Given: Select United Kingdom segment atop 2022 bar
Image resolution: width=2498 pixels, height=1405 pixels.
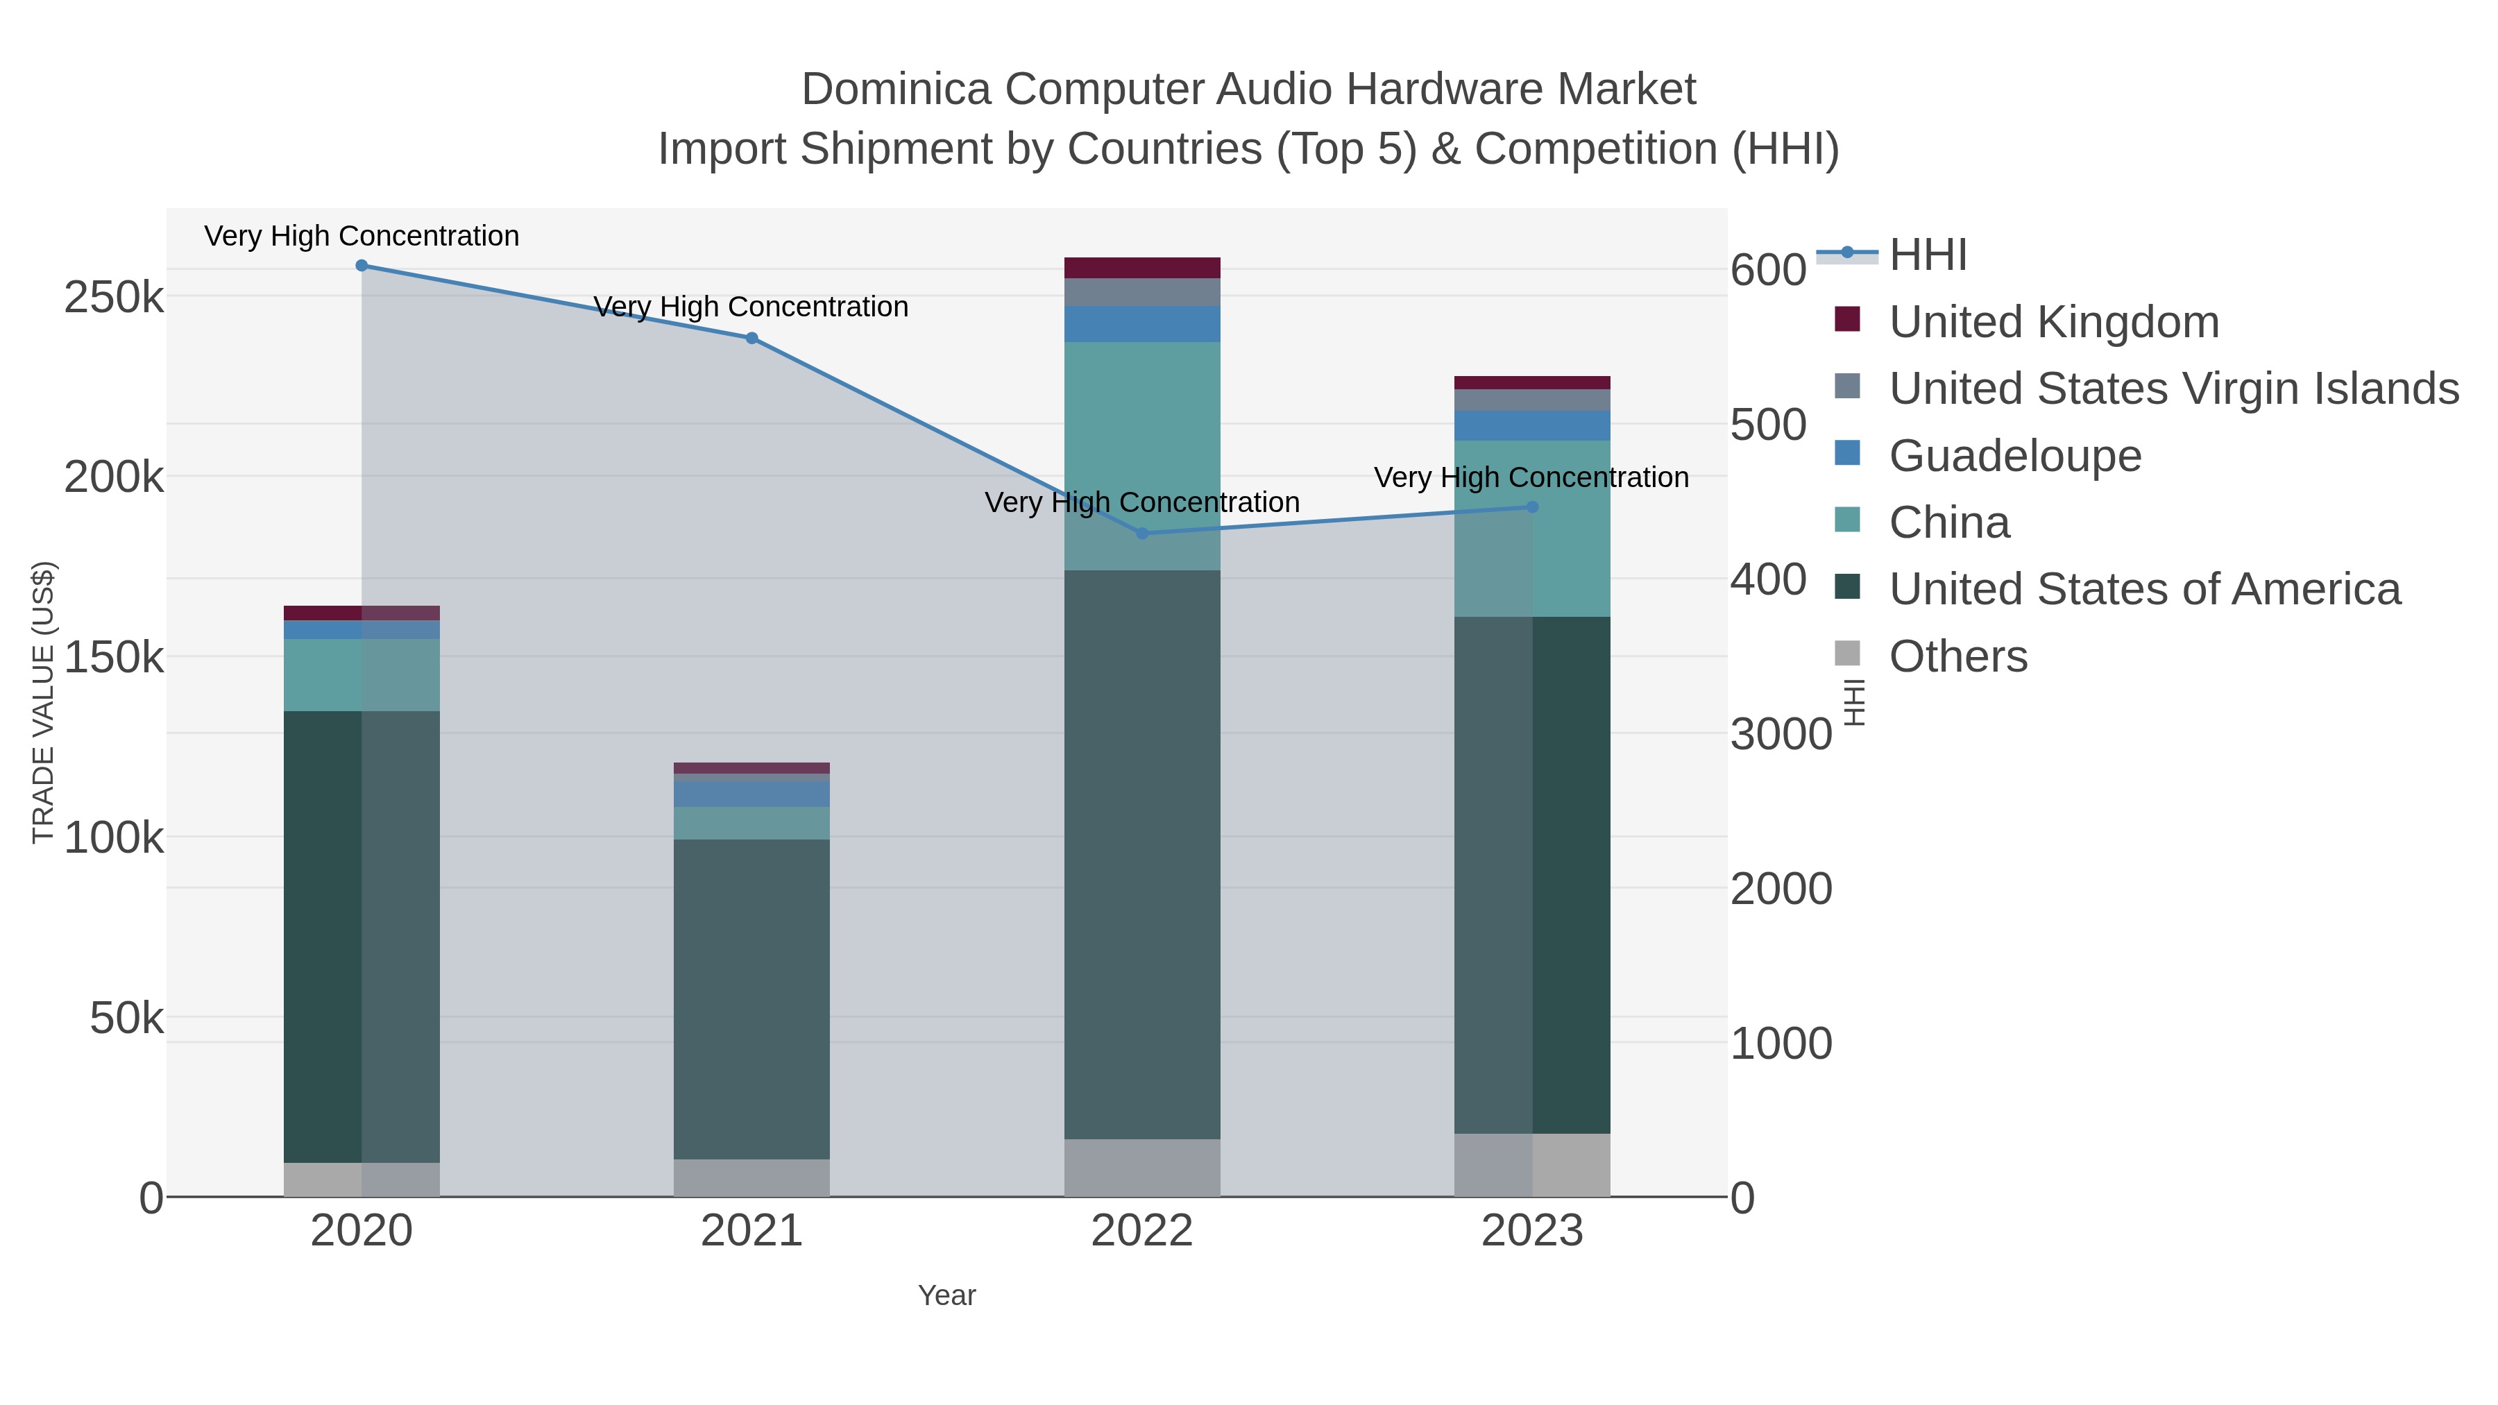Looking at the screenshot, I should pyautogui.click(x=1142, y=268).
